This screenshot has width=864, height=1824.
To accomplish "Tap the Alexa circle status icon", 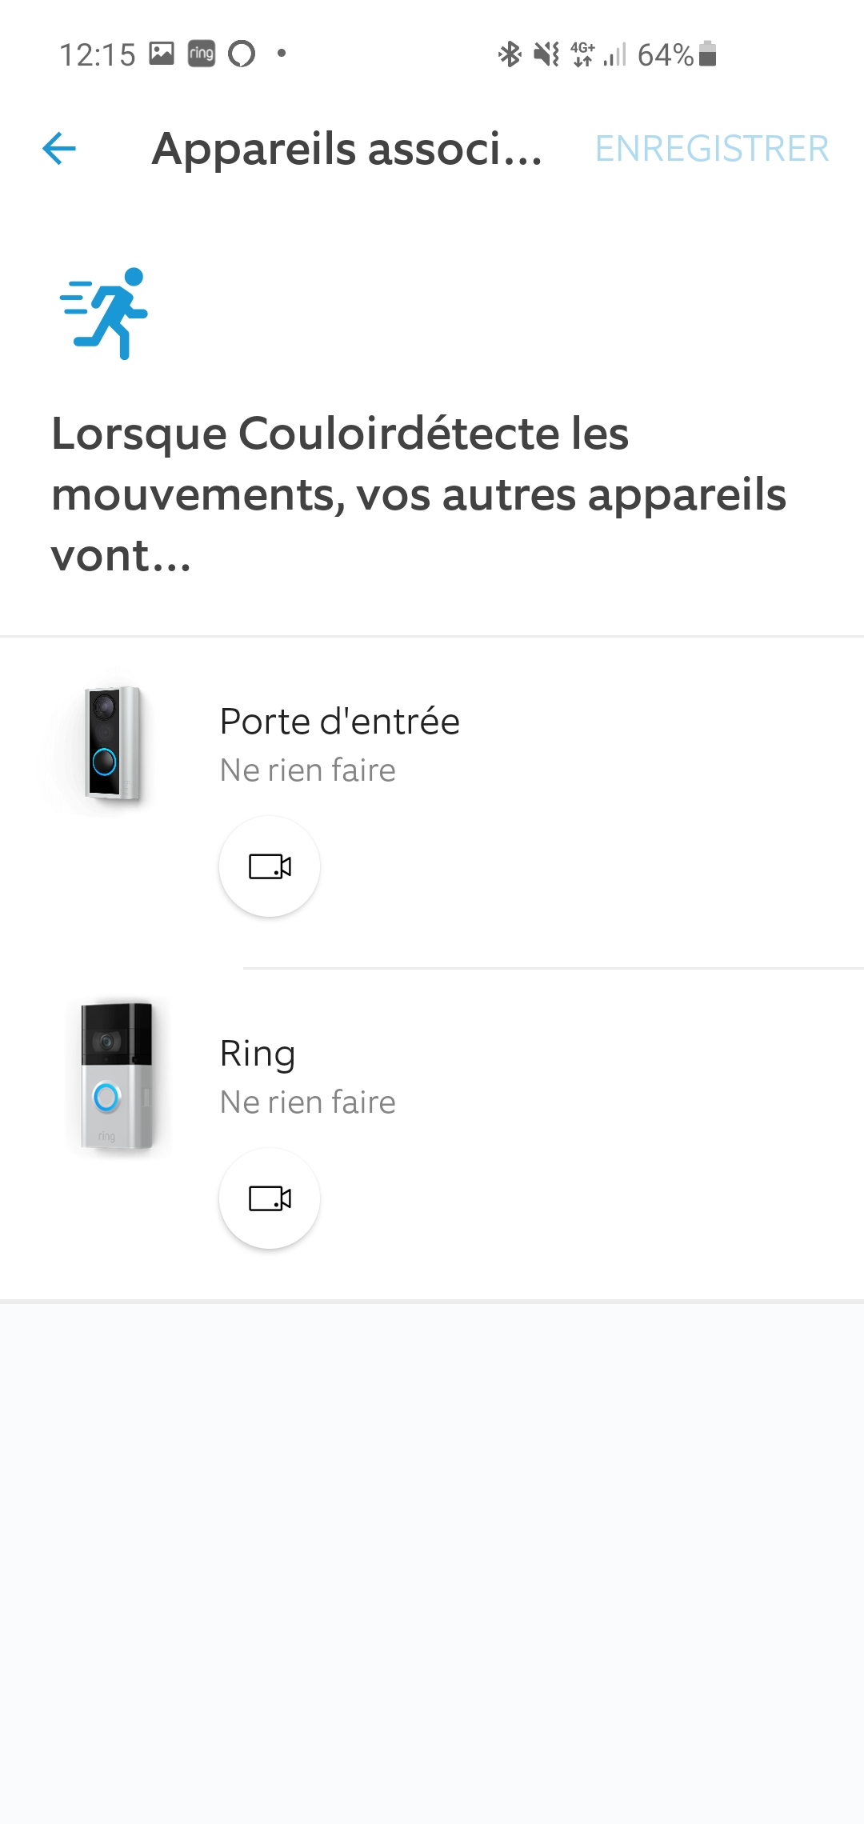I will click(x=242, y=54).
